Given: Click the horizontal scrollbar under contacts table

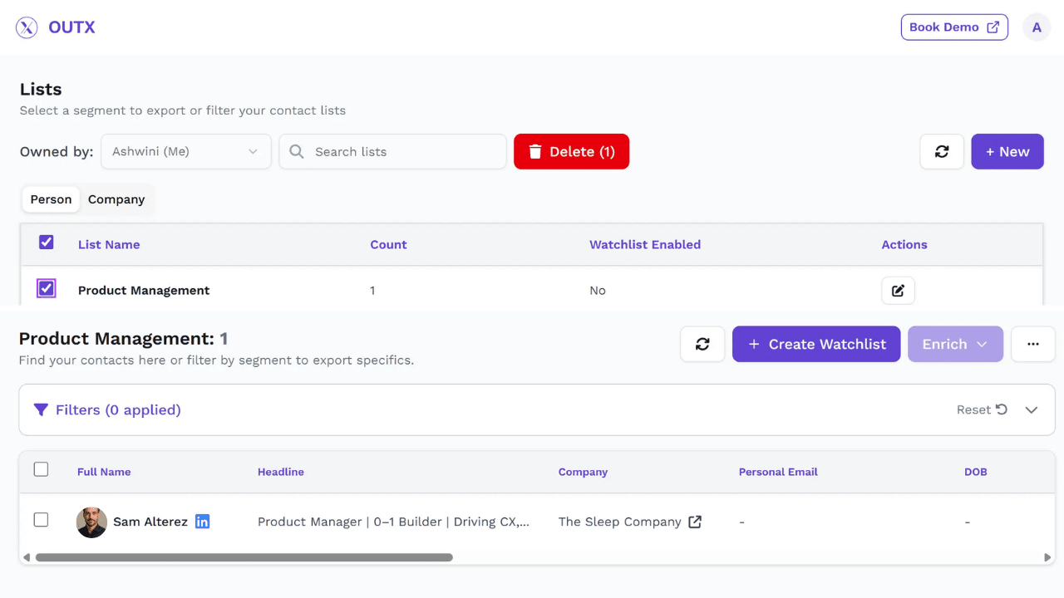Looking at the screenshot, I should pos(244,557).
